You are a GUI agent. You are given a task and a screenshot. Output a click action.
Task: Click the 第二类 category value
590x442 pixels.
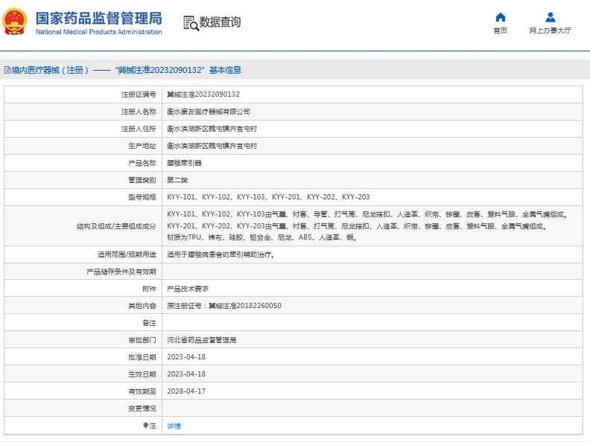[177, 180]
